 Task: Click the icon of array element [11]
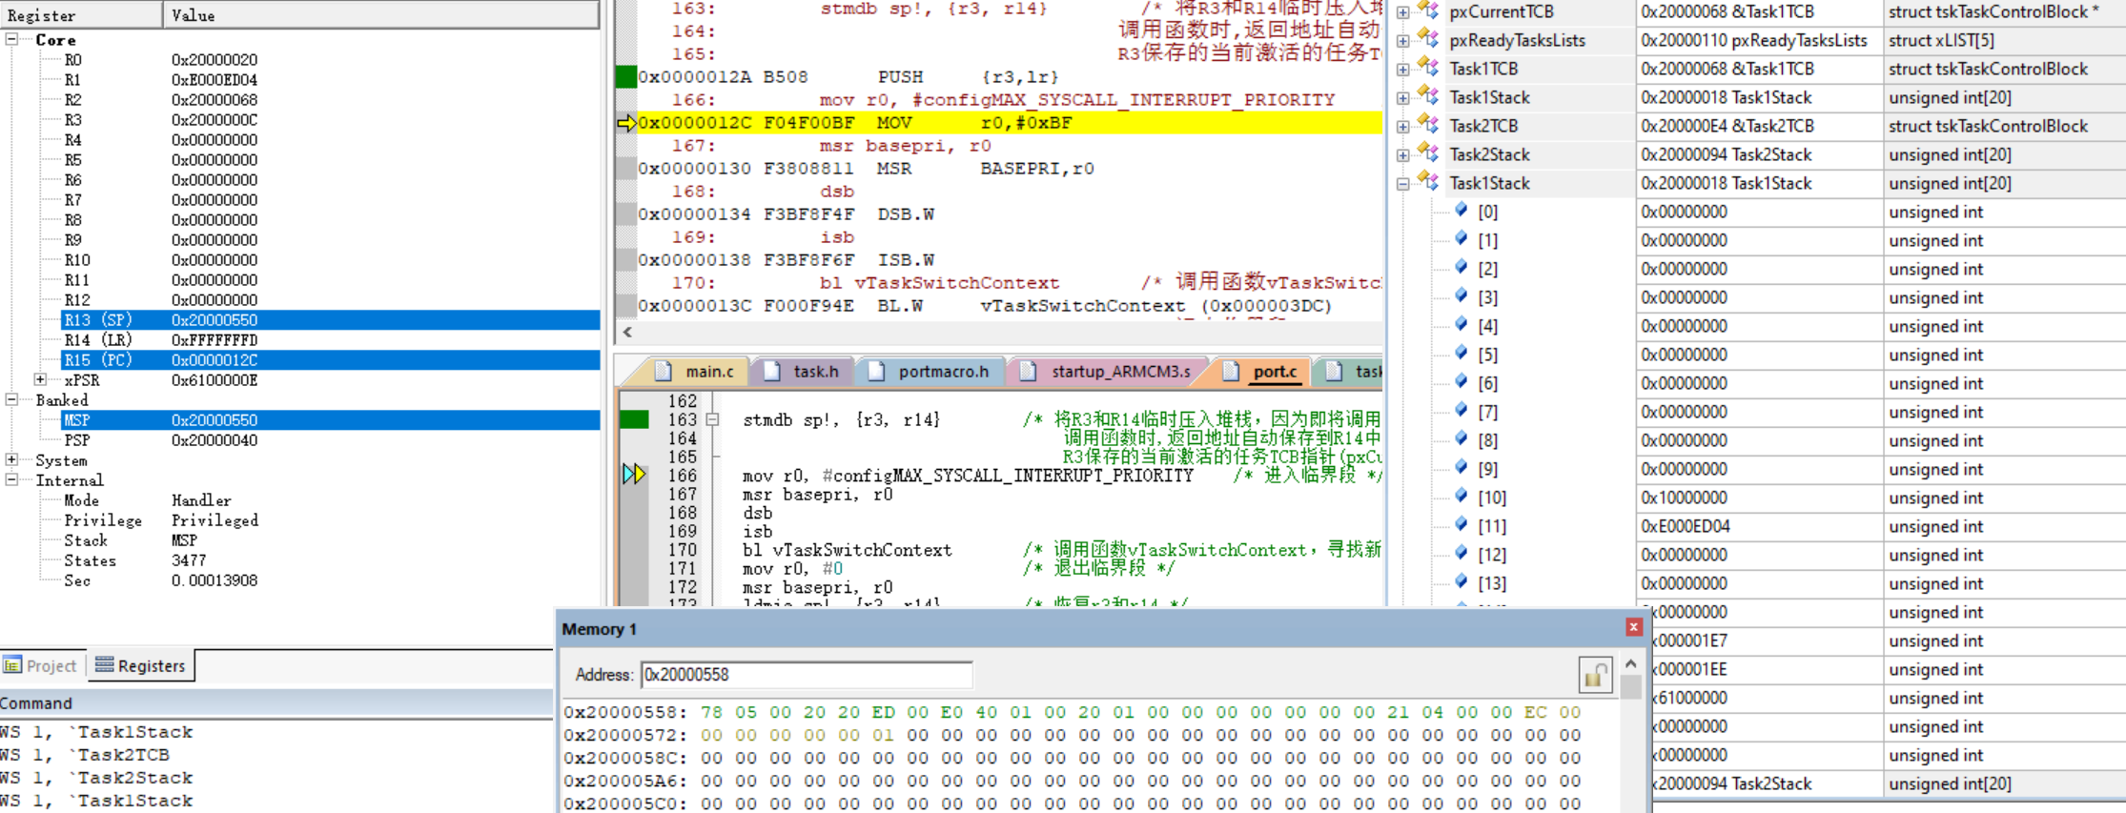1461,525
